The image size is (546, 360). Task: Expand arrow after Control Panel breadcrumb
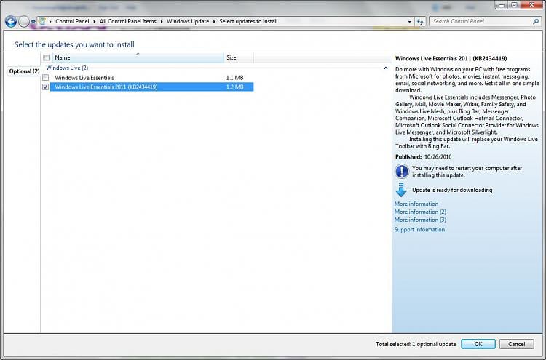95,22
